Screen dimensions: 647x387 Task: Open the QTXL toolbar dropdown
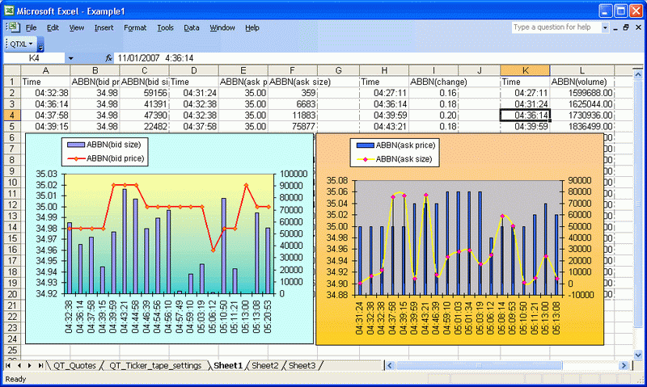pyautogui.click(x=21, y=44)
